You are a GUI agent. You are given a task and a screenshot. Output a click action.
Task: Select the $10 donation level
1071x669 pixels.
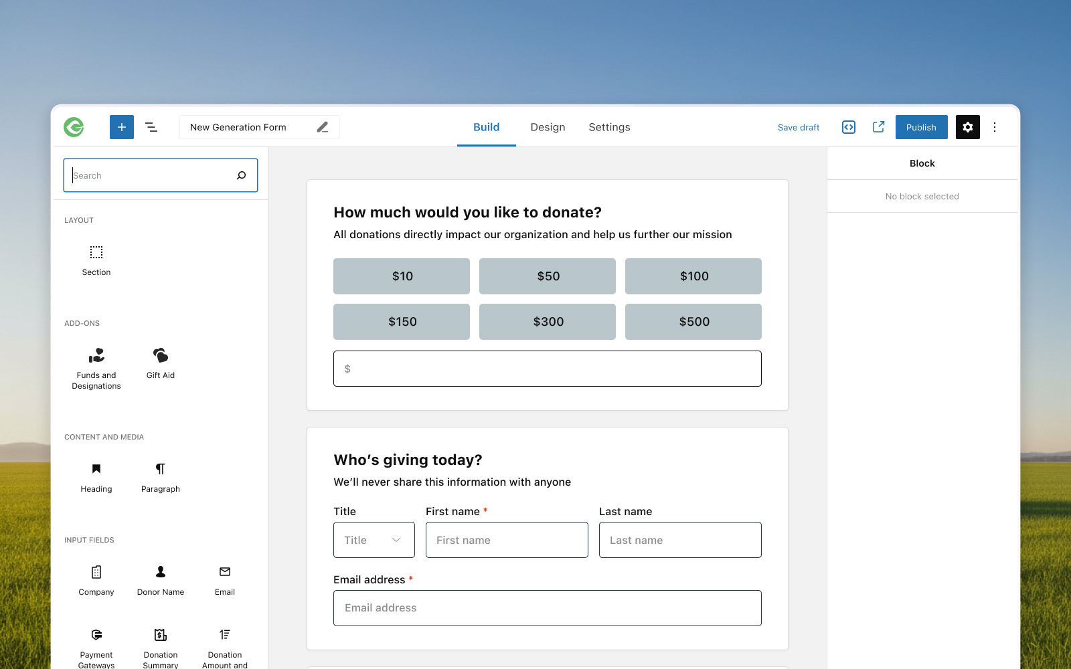[402, 276]
